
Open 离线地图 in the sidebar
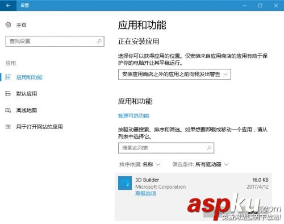[27, 110]
